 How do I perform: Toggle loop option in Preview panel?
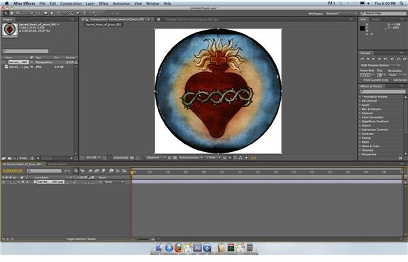398,59
